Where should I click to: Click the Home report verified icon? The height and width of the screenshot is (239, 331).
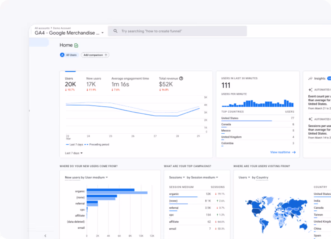76,45
